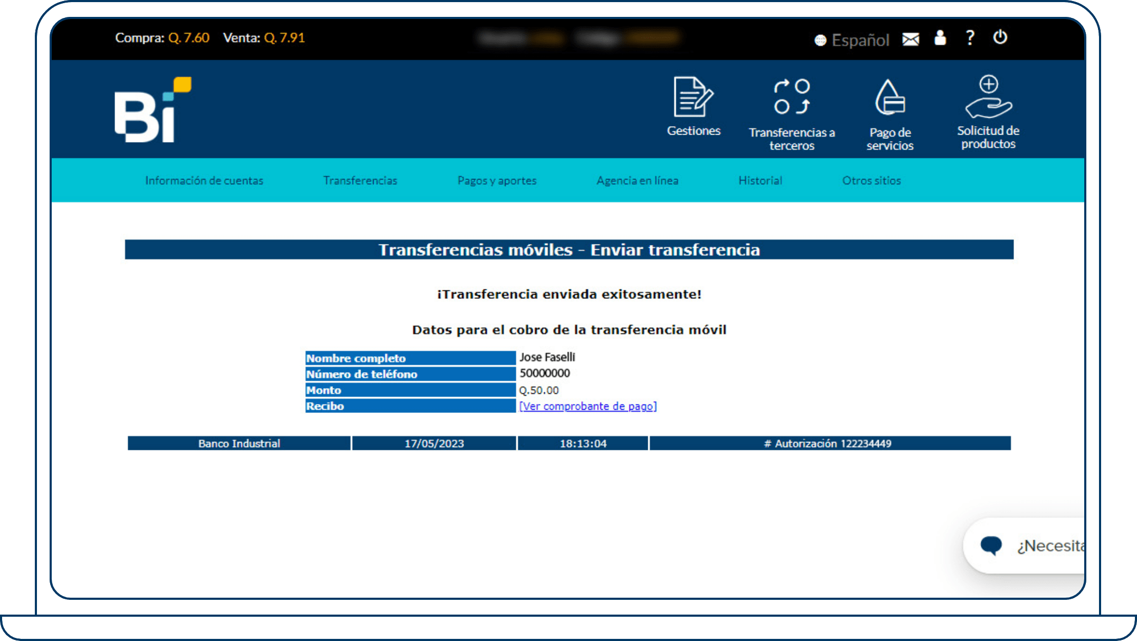Click the Bi bank logo

tap(153, 109)
